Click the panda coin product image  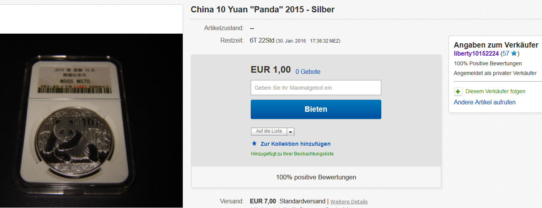92,121
